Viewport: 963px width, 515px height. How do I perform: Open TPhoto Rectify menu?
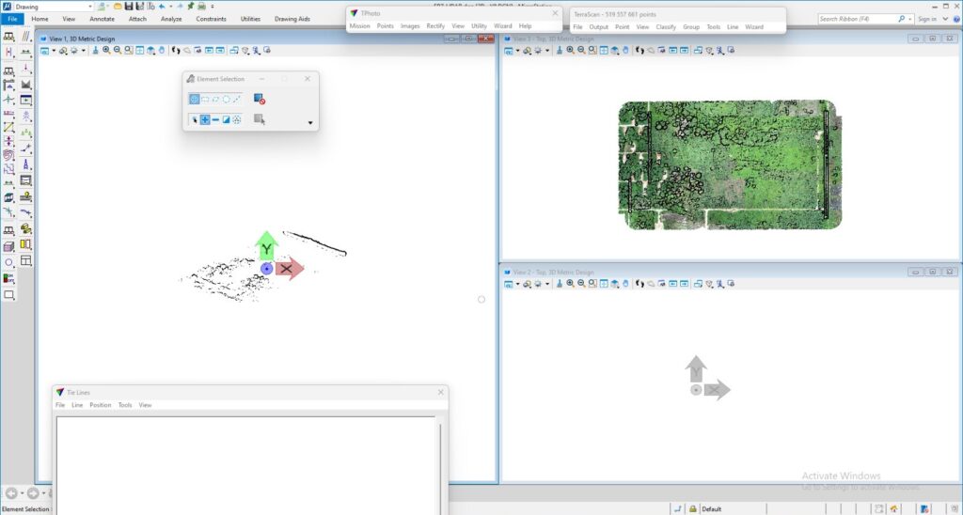435,26
